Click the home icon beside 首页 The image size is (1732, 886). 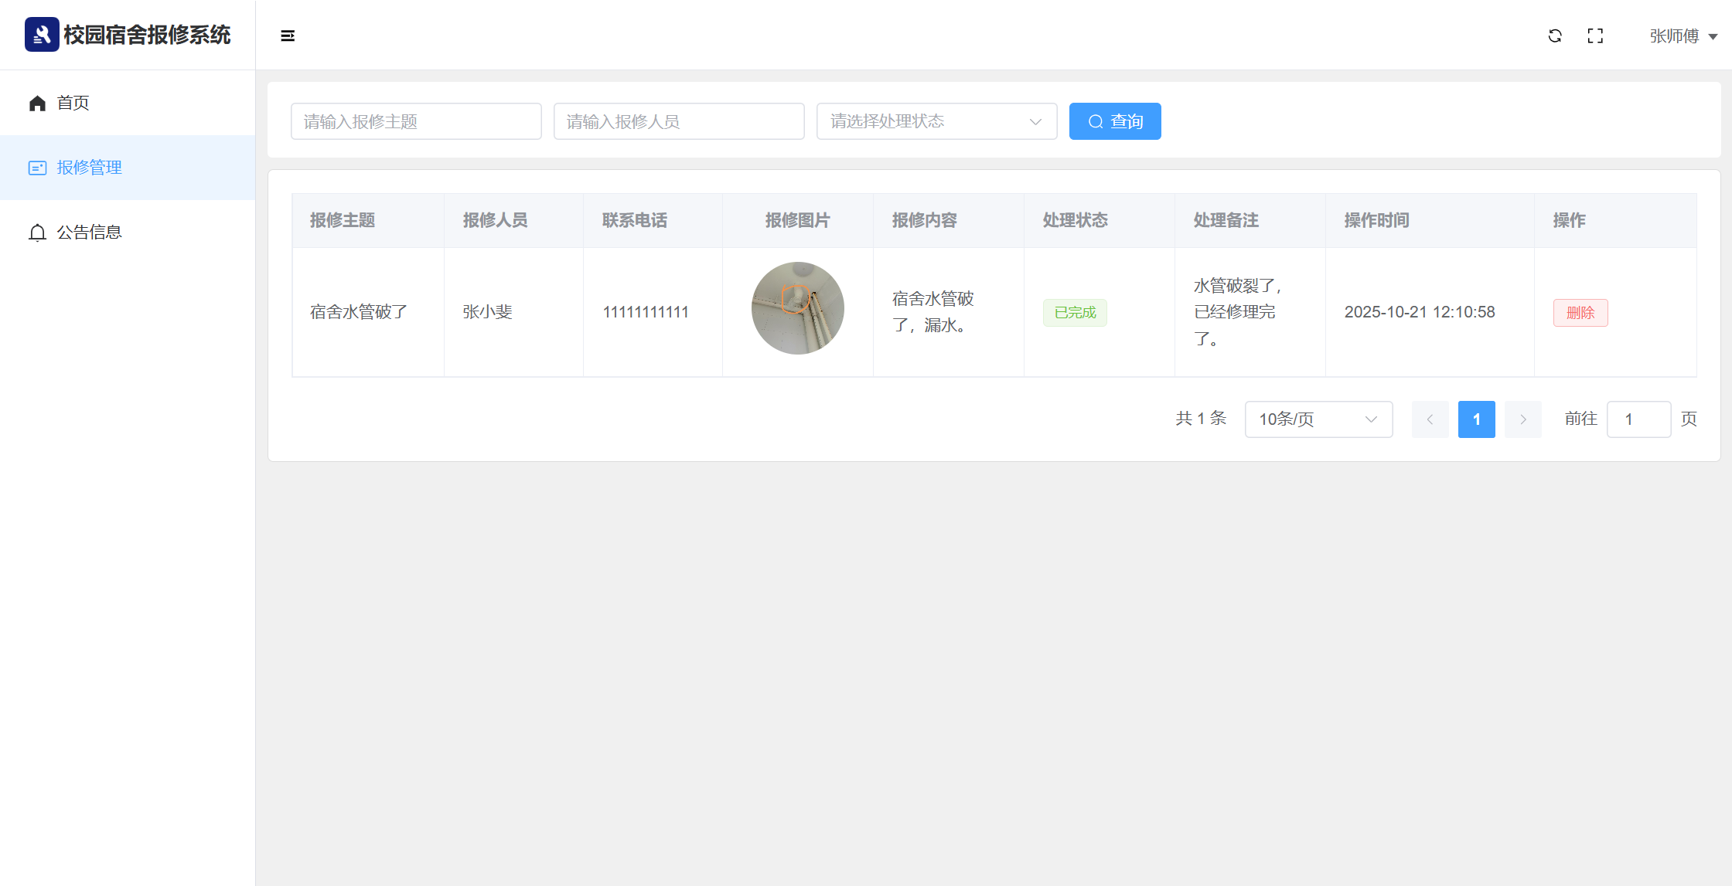click(x=37, y=103)
